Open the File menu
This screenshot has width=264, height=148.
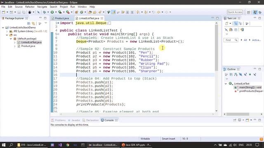(x=3, y=7)
